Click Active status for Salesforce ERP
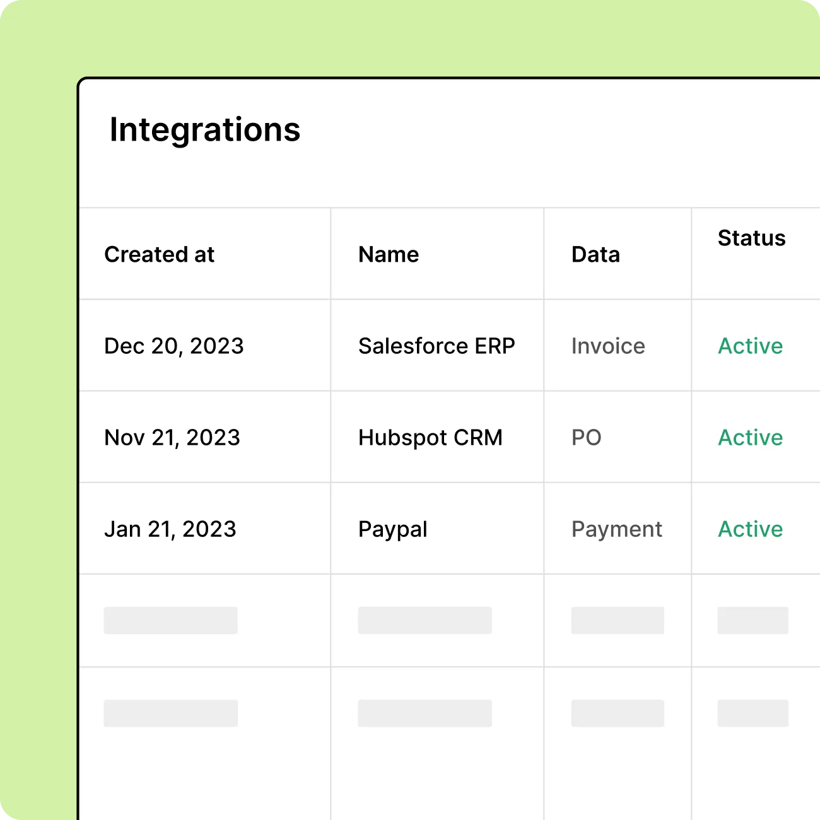 coord(751,346)
